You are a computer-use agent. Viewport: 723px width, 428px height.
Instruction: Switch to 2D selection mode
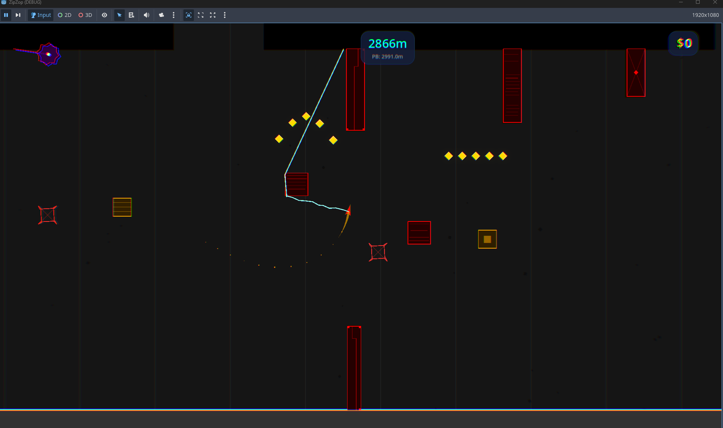pos(65,15)
